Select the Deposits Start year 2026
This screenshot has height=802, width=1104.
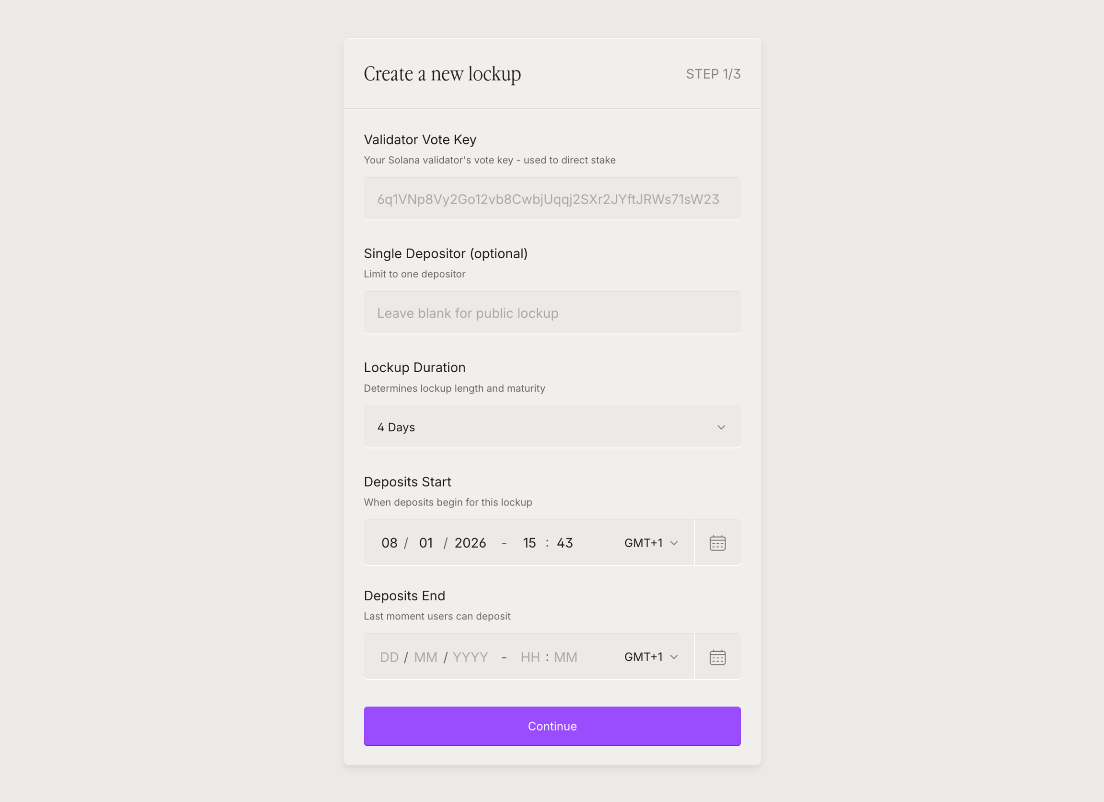[x=470, y=543]
